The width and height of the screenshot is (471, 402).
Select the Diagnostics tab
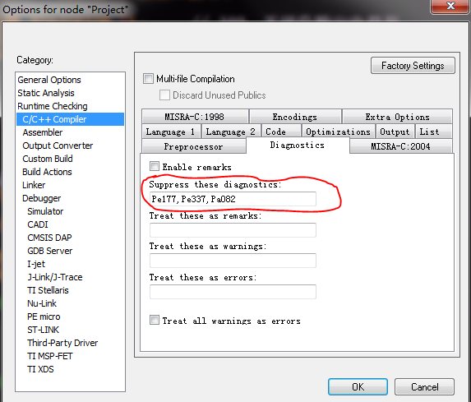click(298, 146)
